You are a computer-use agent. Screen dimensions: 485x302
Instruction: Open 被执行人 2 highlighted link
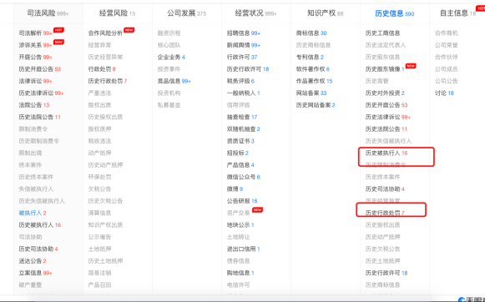pos(33,213)
